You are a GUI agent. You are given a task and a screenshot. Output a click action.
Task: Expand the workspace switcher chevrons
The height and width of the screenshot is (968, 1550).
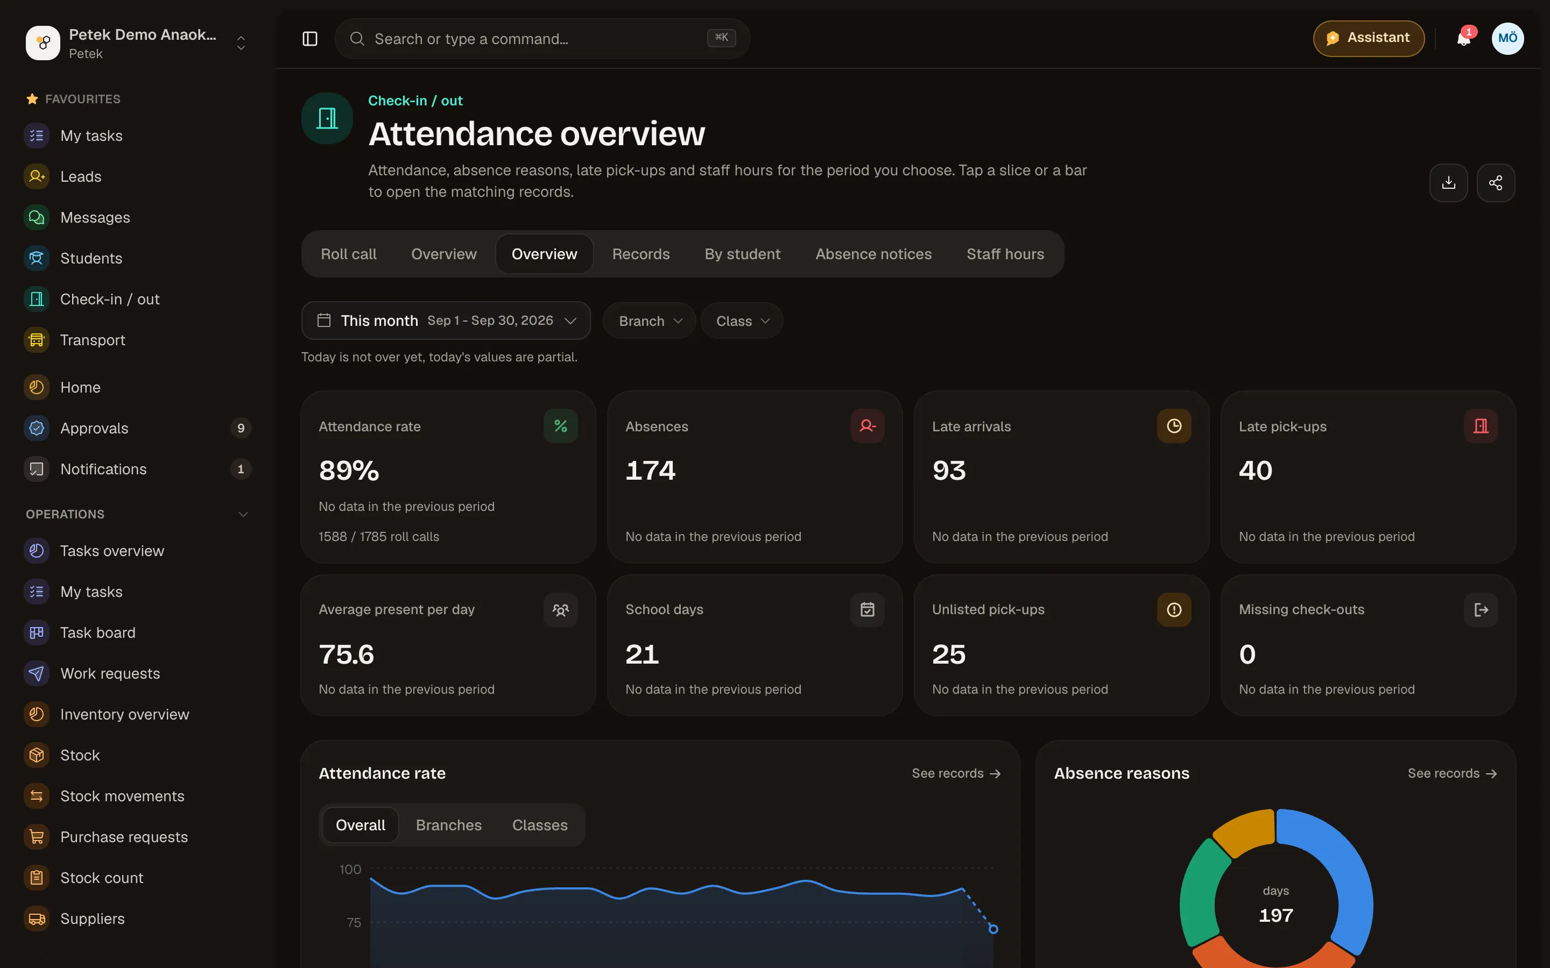point(241,43)
